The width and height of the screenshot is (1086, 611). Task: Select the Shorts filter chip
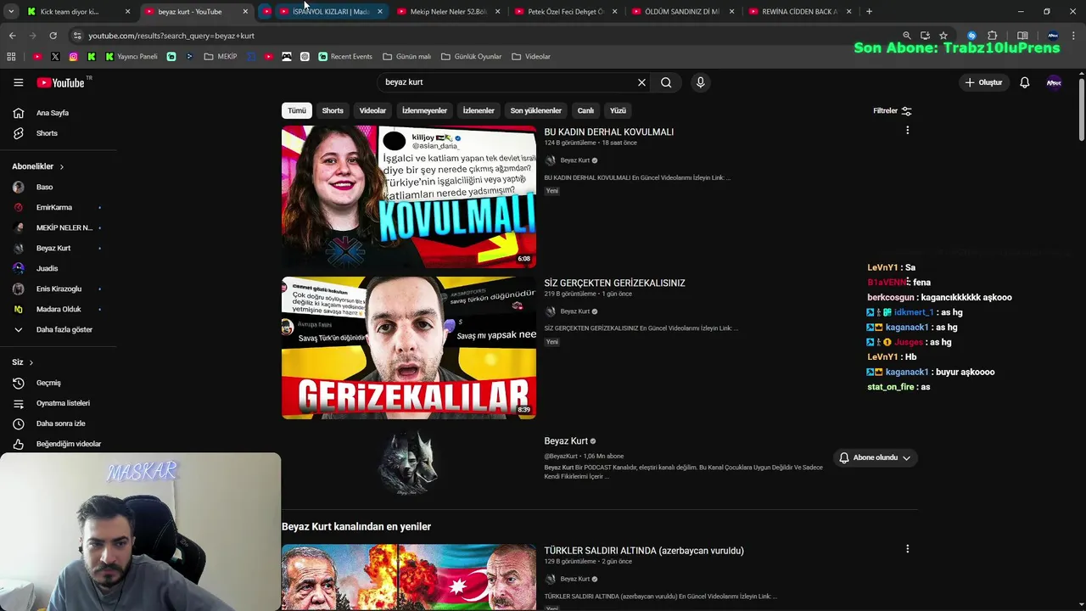[333, 110]
